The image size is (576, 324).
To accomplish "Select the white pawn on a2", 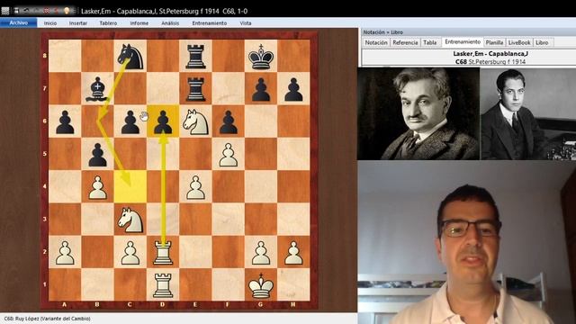I will tap(65, 252).
